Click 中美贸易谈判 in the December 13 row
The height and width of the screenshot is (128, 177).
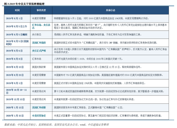coord(39,99)
